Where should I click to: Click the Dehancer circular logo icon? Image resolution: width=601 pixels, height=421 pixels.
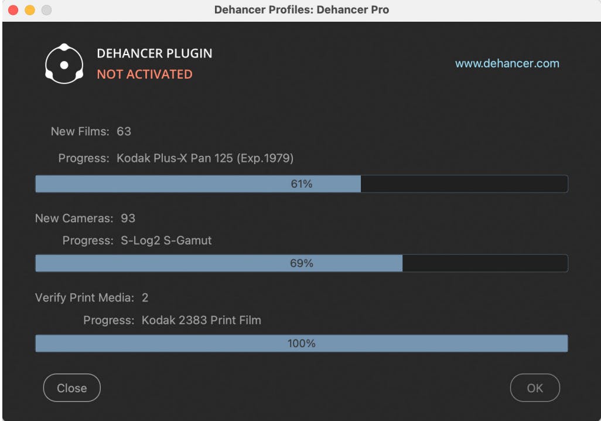tap(64, 64)
